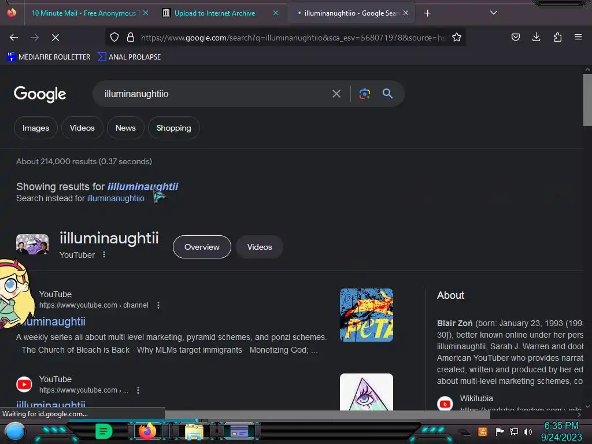Open a new browser tab
Image resolution: width=592 pixels, height=444 pixels.
click(x=427, y=13)
